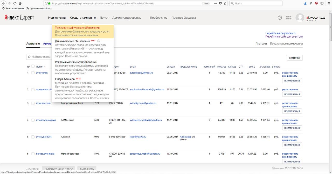Follow 'Перейти на ba.yandex.ru' link
The image size is (332, 174).
[281, 33]
